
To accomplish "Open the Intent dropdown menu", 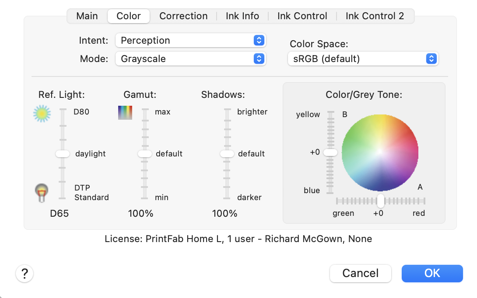I will click(191, 41).
